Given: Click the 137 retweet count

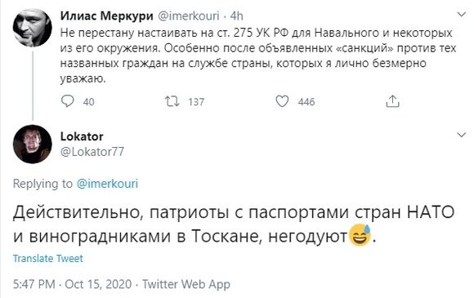Looking at the screenshot, I should click(x=196, y=102).
